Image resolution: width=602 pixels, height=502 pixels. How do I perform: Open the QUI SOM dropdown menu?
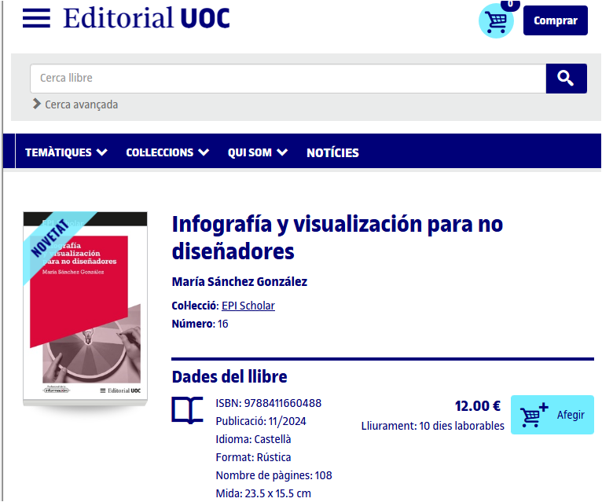tap(258, 152)
